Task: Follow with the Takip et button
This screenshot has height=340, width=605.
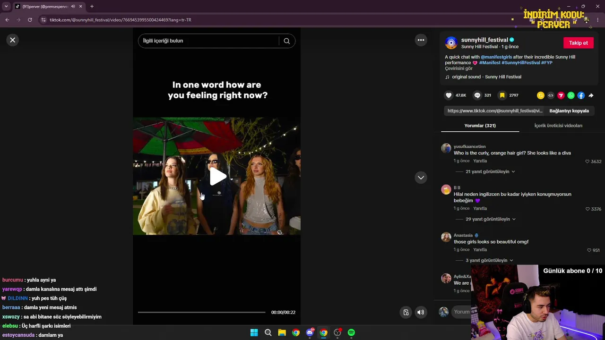Action: pos(579,43)
